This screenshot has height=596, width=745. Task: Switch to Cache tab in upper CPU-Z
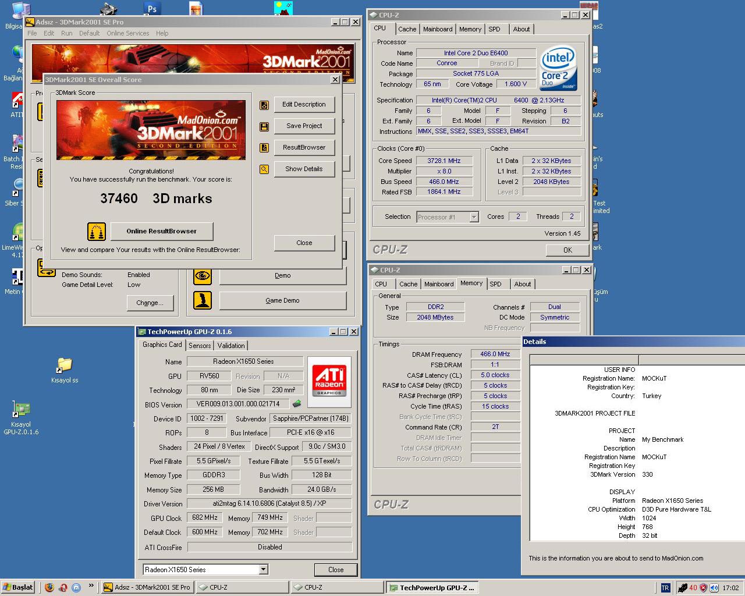pyautogui.click(x=407, y=29)
